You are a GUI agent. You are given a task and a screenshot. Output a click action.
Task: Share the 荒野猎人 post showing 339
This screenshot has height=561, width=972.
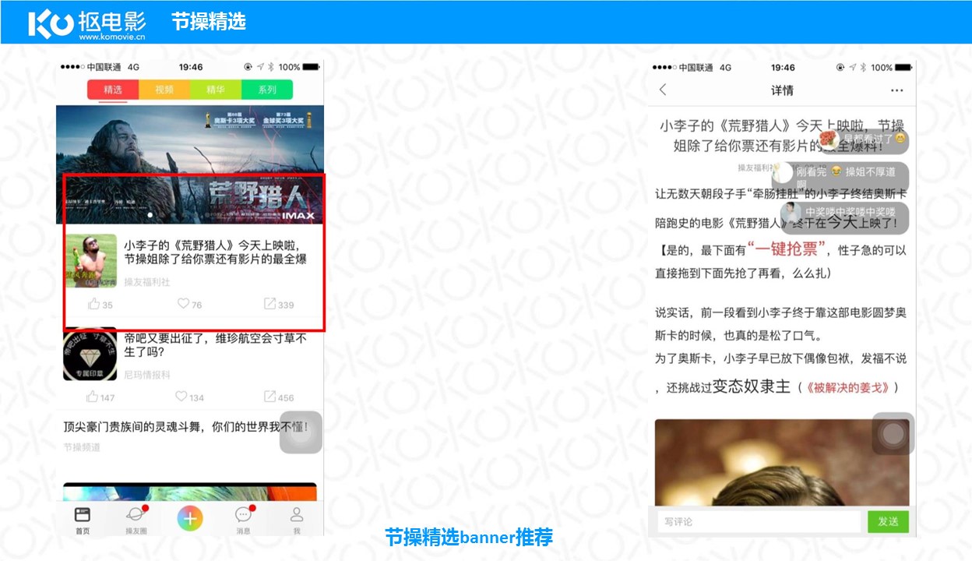click(x=279, y=304)
